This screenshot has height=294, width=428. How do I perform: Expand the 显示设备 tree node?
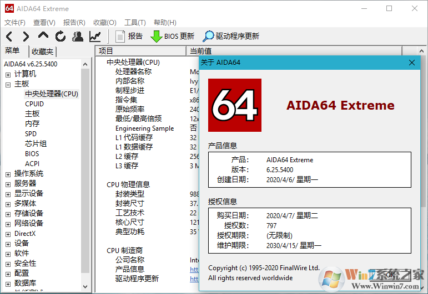(x=8, y=194)
